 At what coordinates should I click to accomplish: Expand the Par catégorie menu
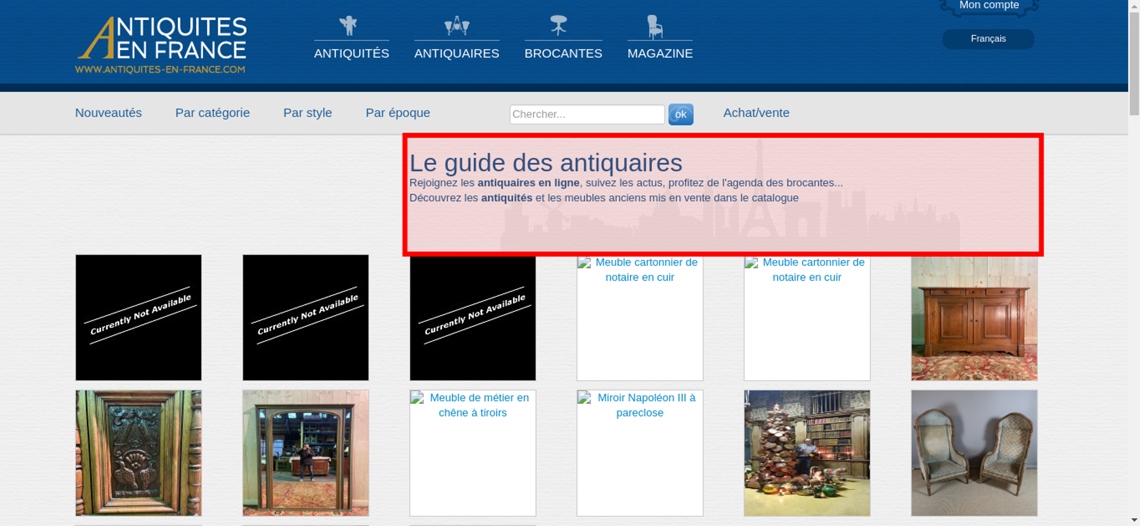[x=212, y=113]
